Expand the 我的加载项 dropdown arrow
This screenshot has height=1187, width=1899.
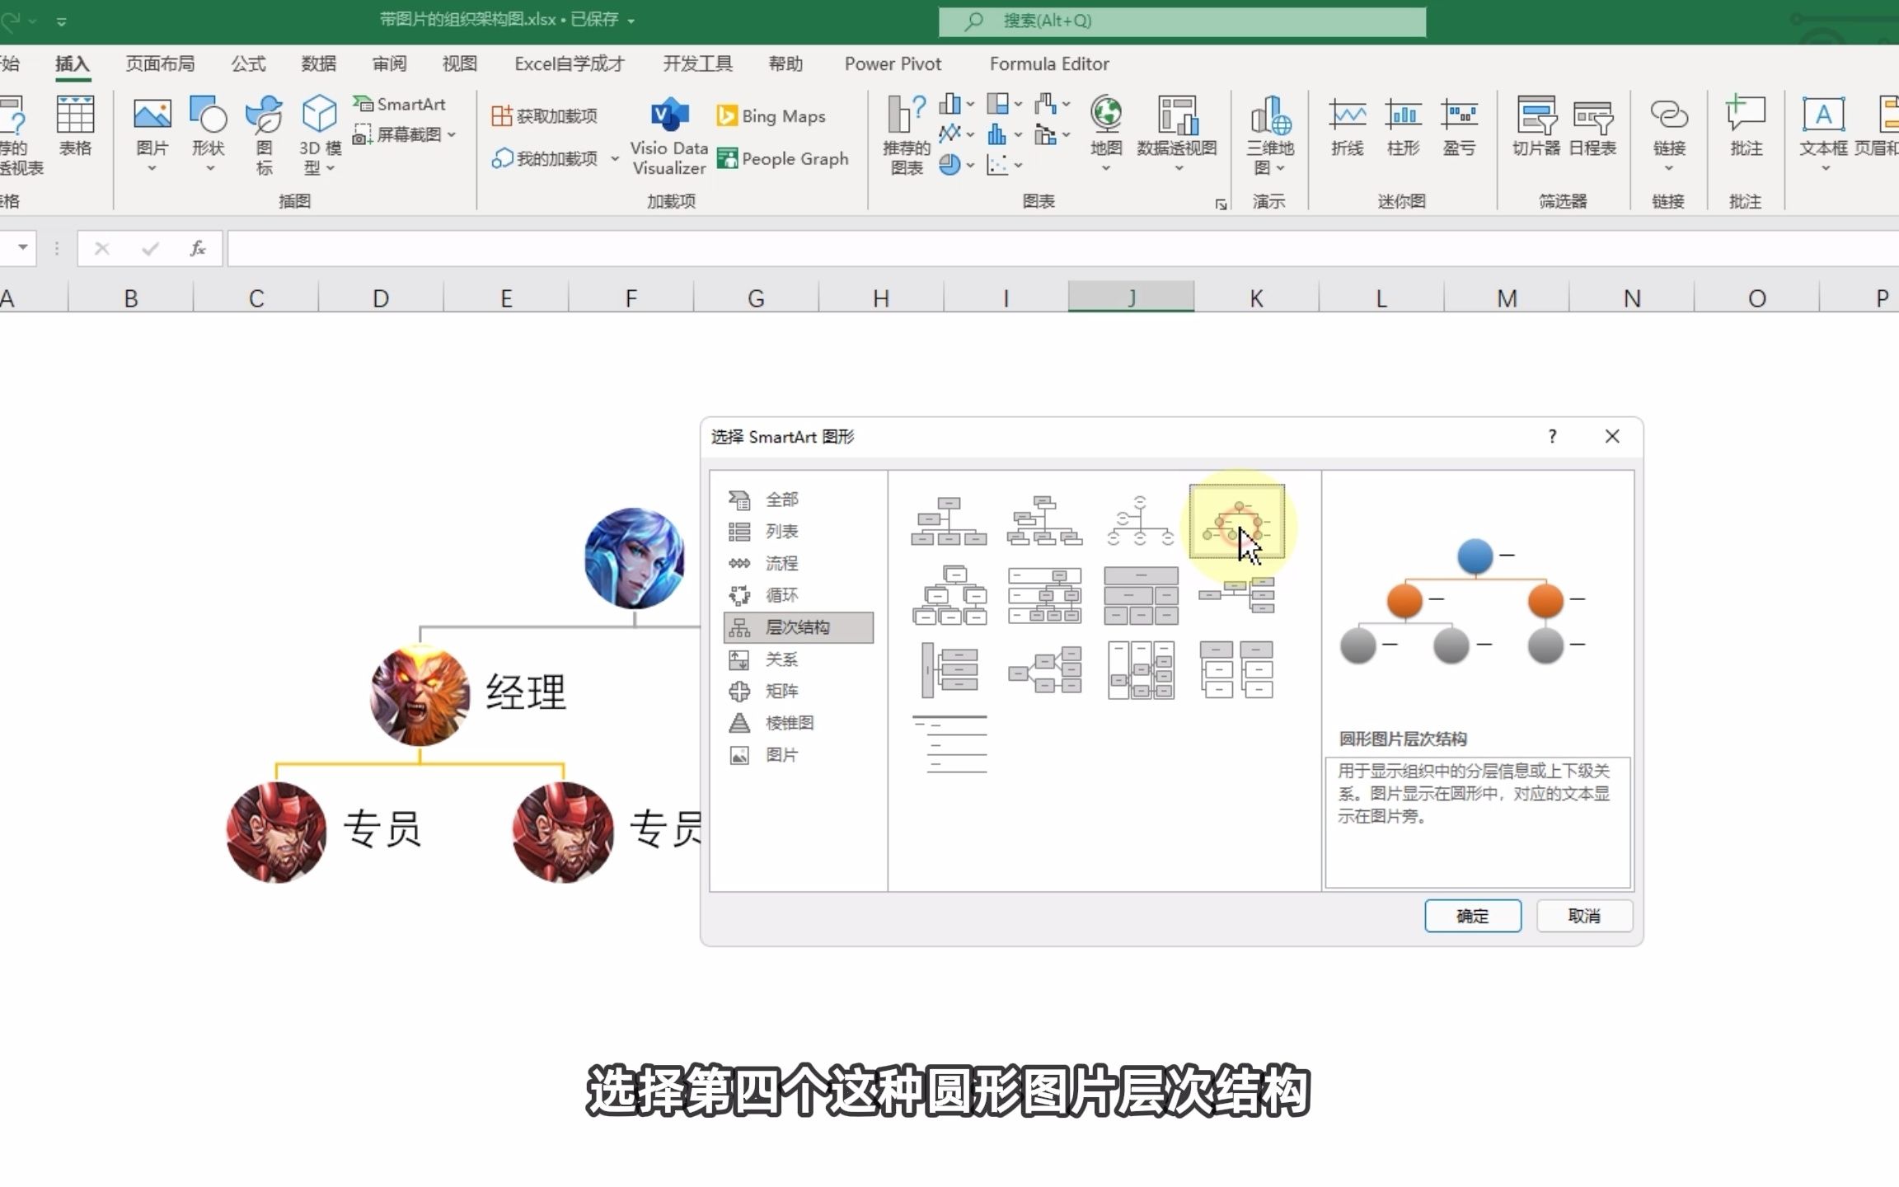point(615,158)
